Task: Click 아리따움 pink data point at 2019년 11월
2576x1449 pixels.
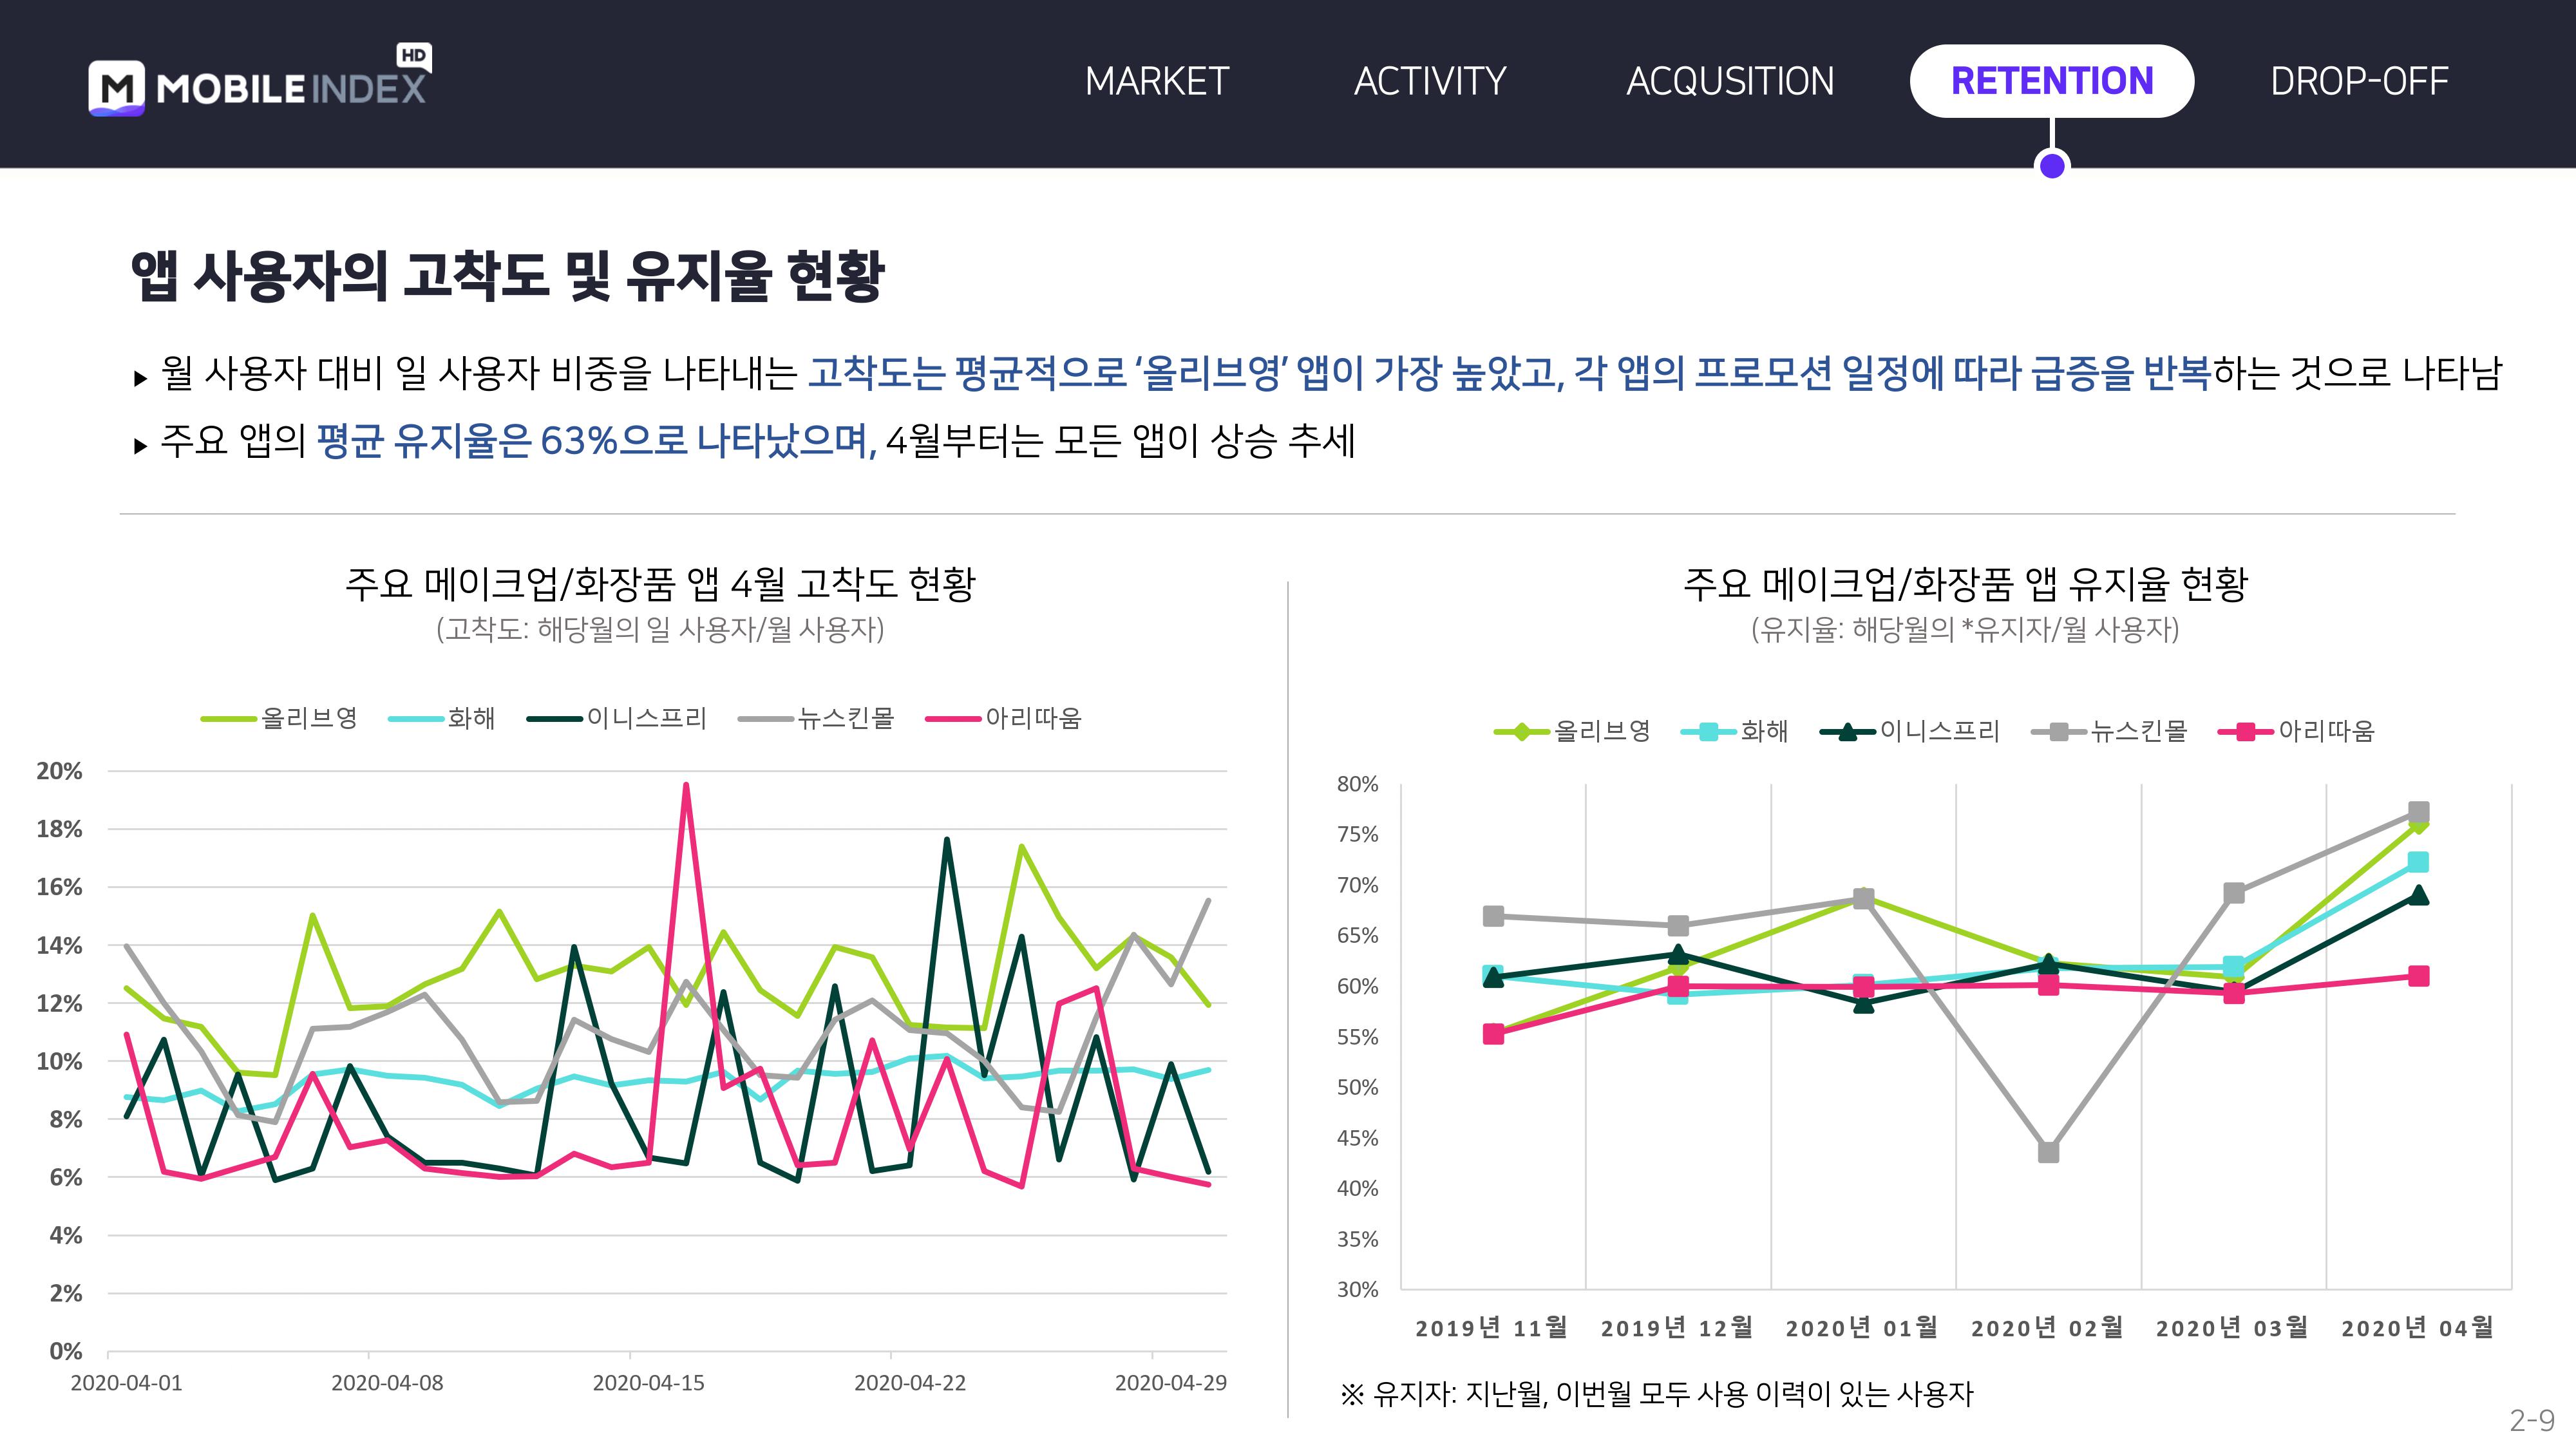Action: (x=1493, y=1034)
